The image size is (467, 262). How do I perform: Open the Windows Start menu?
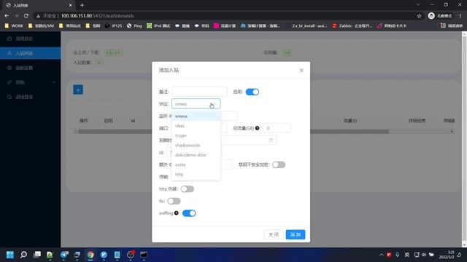[x=9, y=255]
